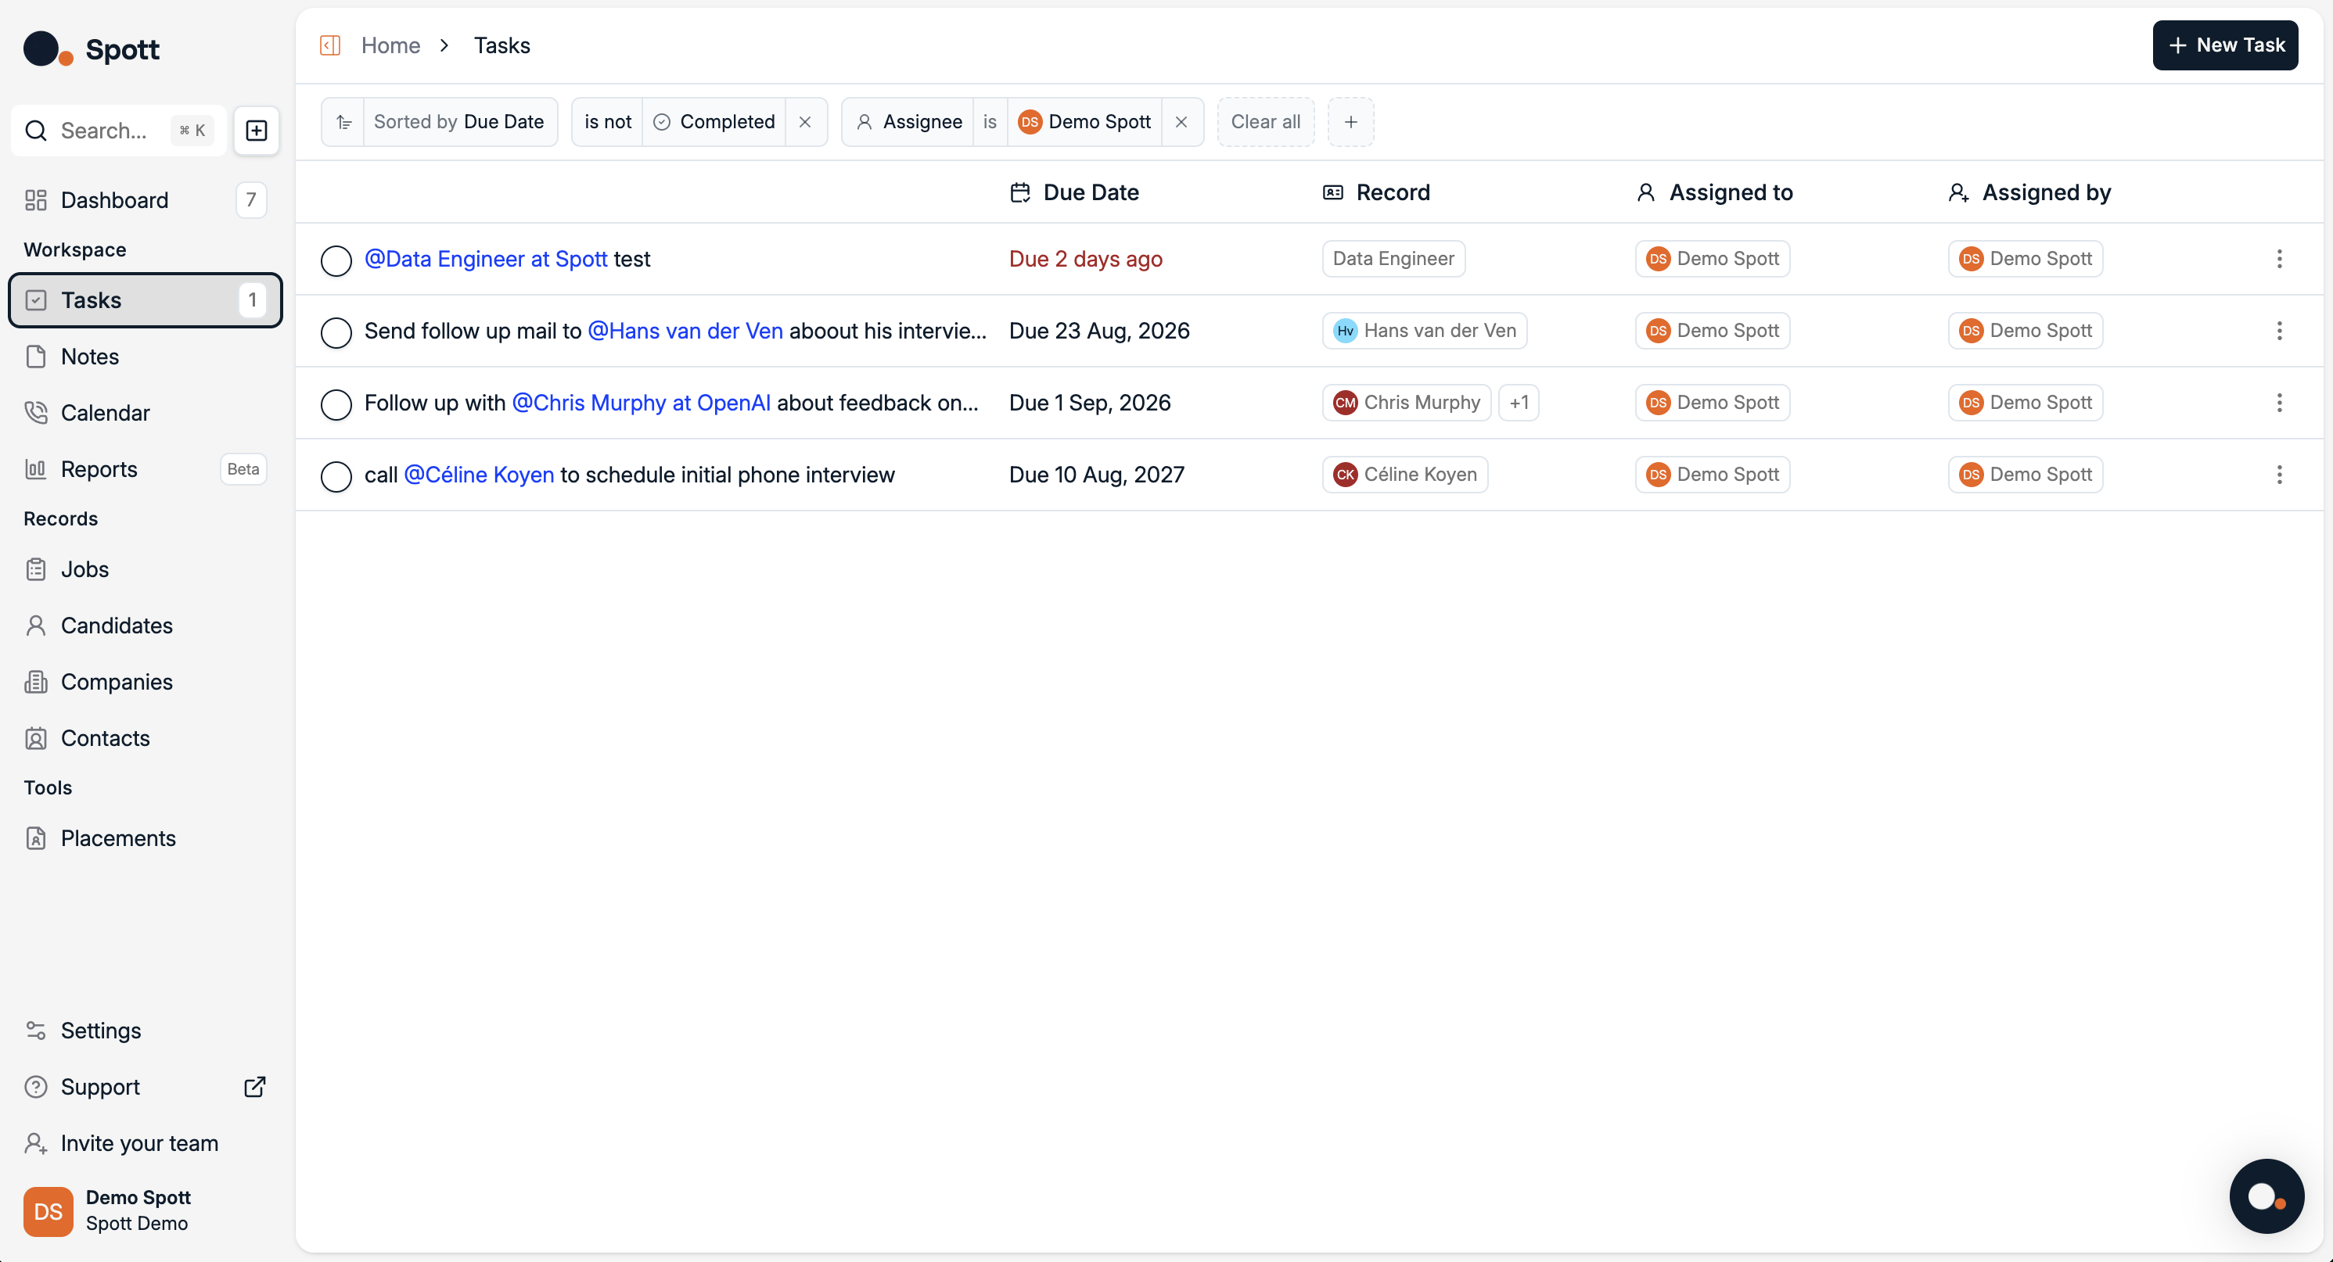Navigate to Companies in the sidebar
The image size is (2333, 1262).
tap(116, 682)
